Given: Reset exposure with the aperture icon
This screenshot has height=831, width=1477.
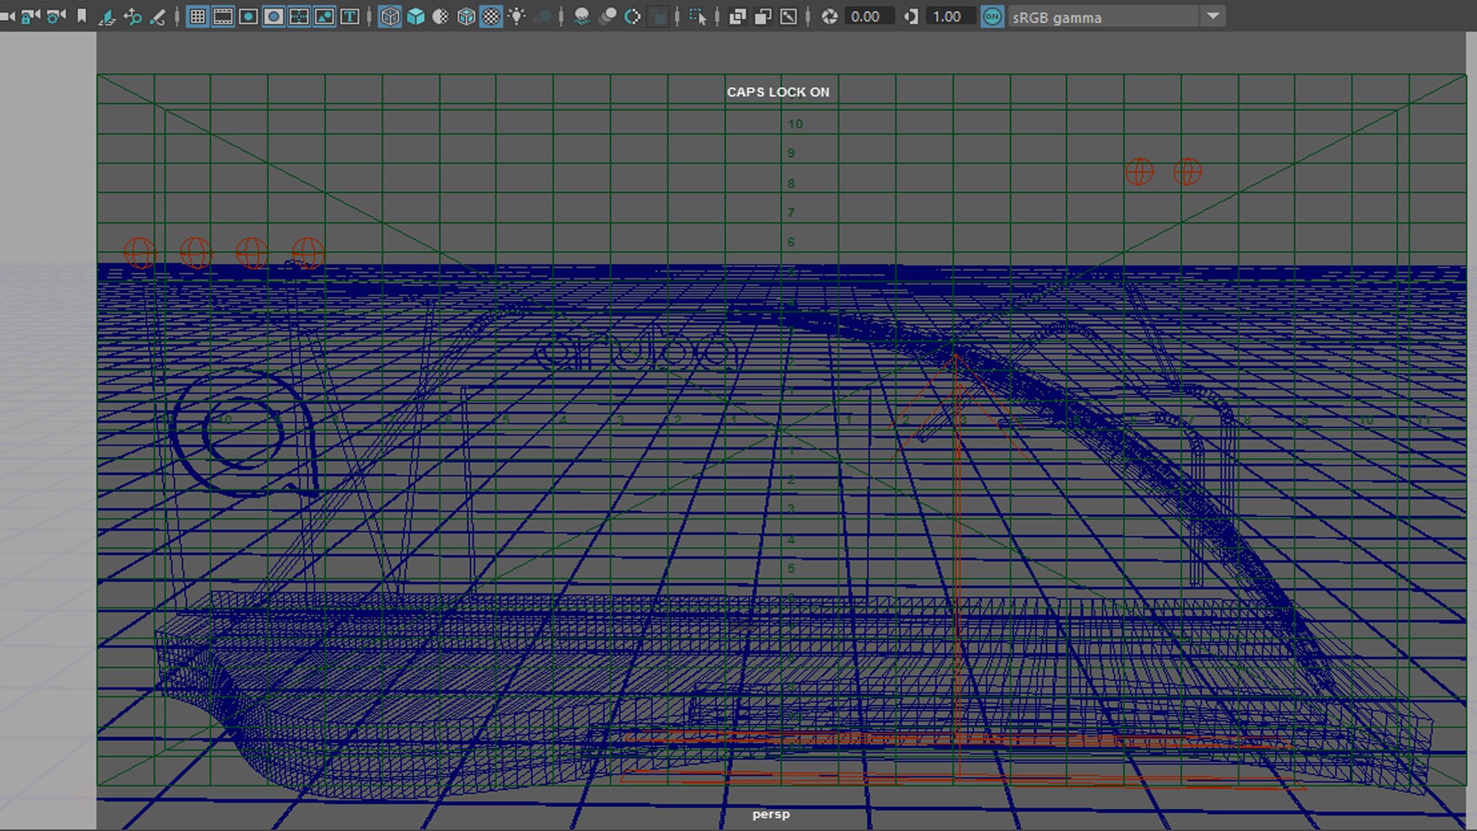Looking at the screenshot, I should point(829,16).
